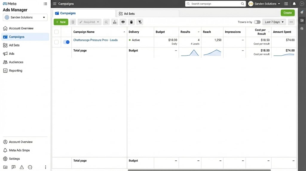
Task: Click the green New button
Action: tap(61, 22)
